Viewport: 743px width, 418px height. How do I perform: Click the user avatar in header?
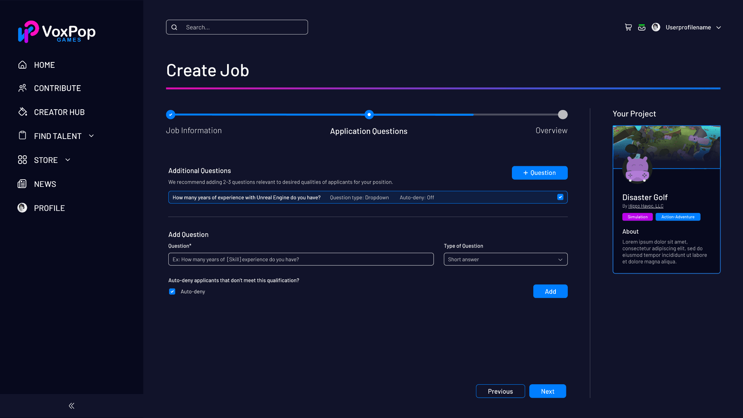click(x=656, y=27)
